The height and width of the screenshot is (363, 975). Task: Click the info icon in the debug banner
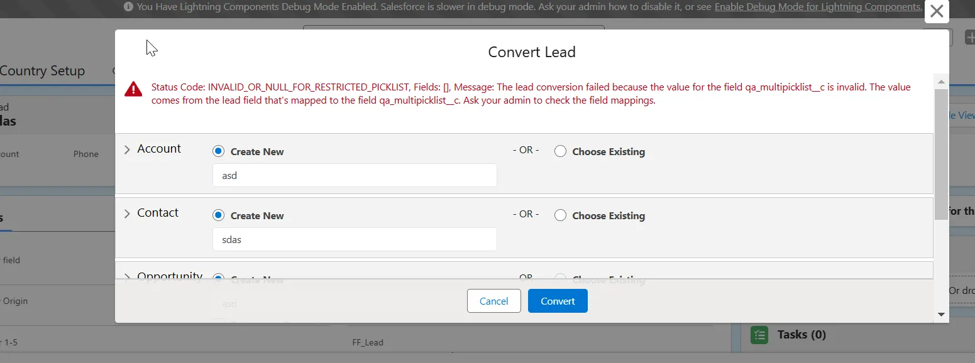point(128,7)
